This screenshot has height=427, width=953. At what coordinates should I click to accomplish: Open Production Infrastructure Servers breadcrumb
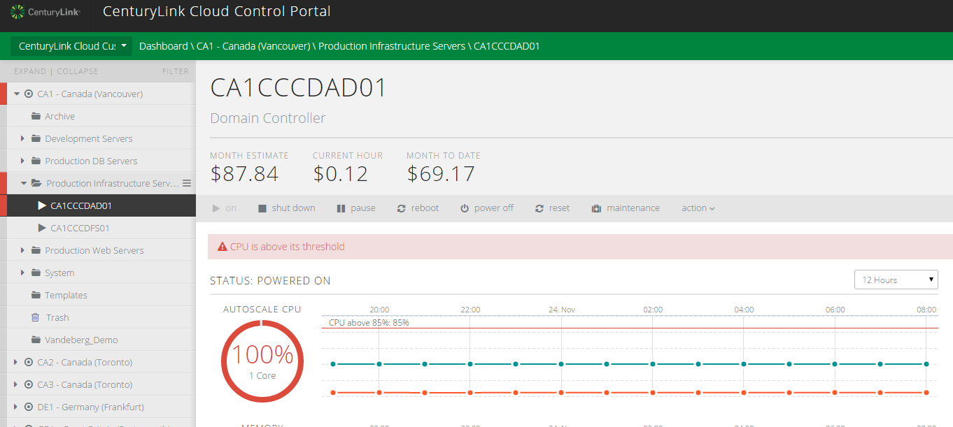(x=392, y=46)
